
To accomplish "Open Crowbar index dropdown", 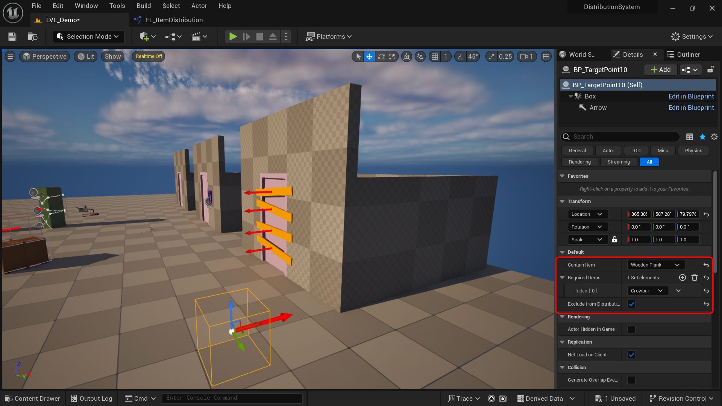I will pos(648,291).
